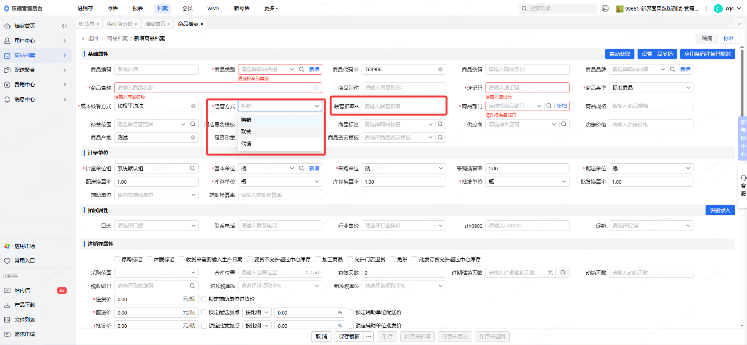Enable 收货单需要输入生产日期 checkbox

pos(181,259)
